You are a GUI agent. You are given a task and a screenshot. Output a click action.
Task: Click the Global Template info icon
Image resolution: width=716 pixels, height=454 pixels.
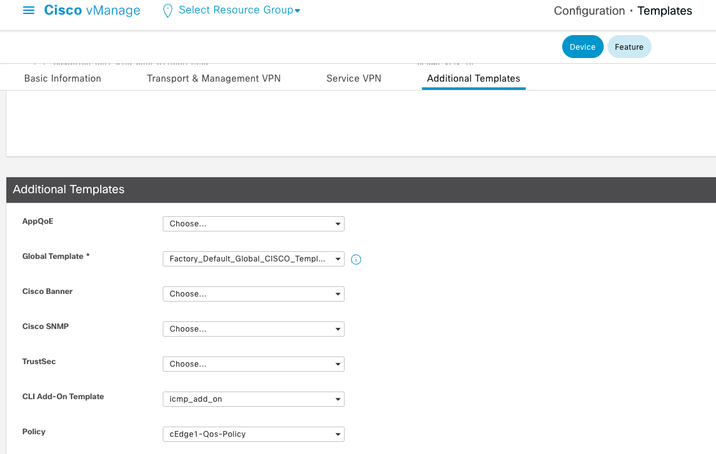pyautogui.click(x=356, y=260)
